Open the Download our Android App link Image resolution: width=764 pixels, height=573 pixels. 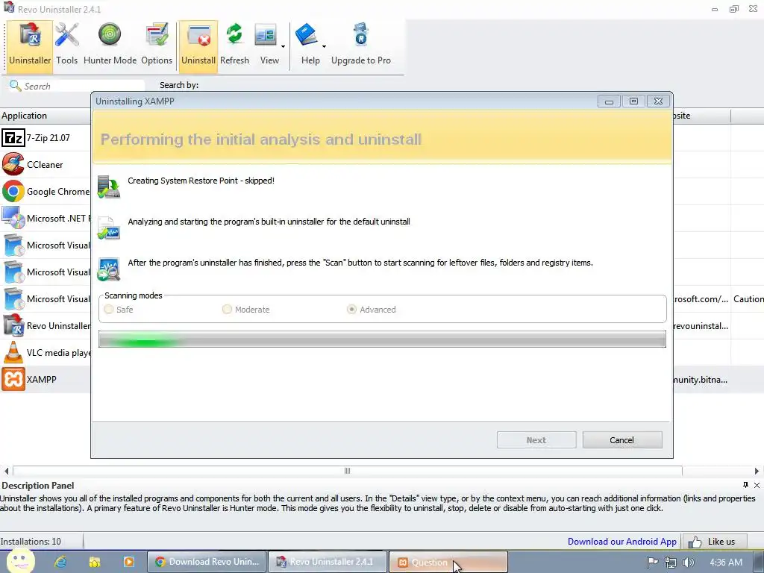pos(621,542)
